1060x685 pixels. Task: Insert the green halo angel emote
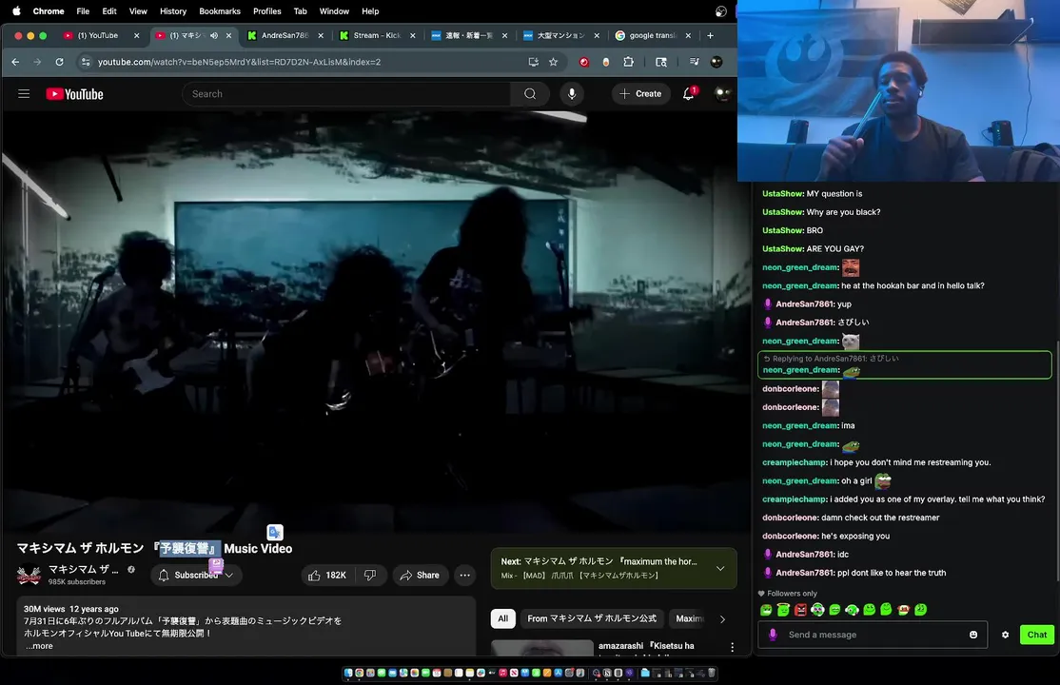point(783,609)
